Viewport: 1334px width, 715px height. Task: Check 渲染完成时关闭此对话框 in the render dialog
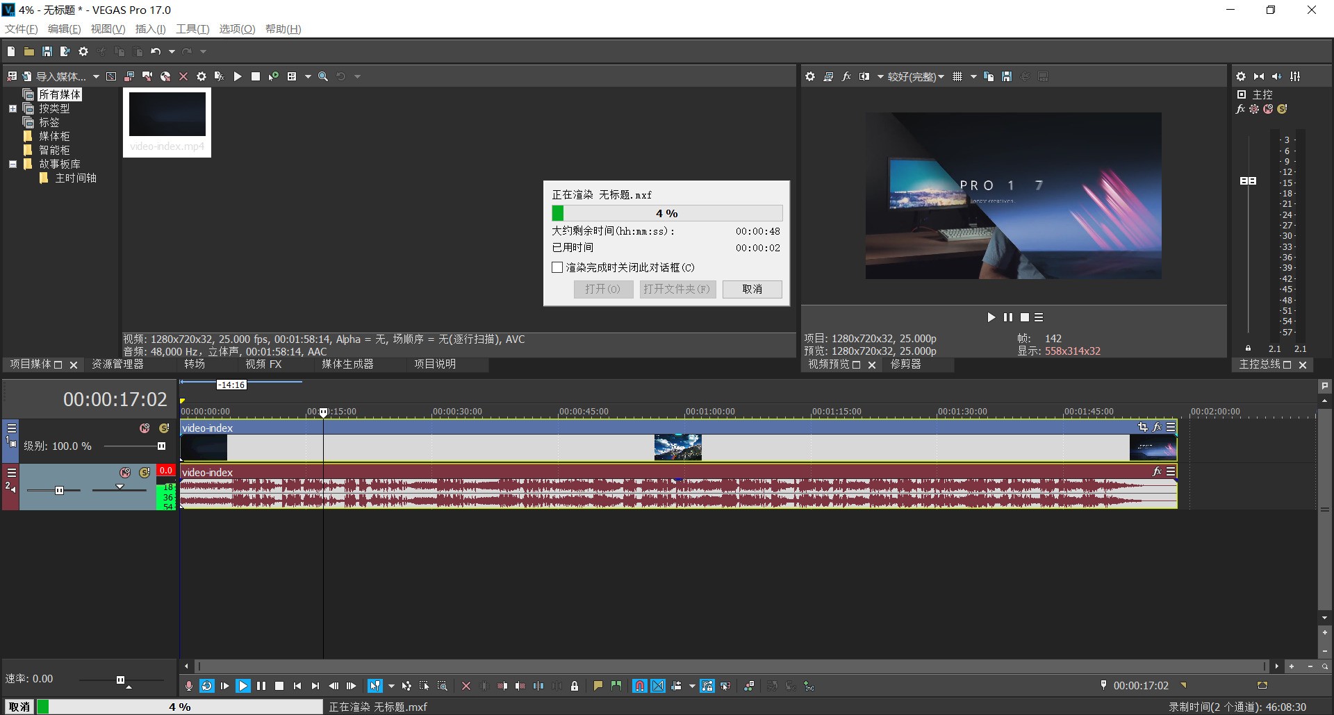pyautogui.click(x=557, y=267)
